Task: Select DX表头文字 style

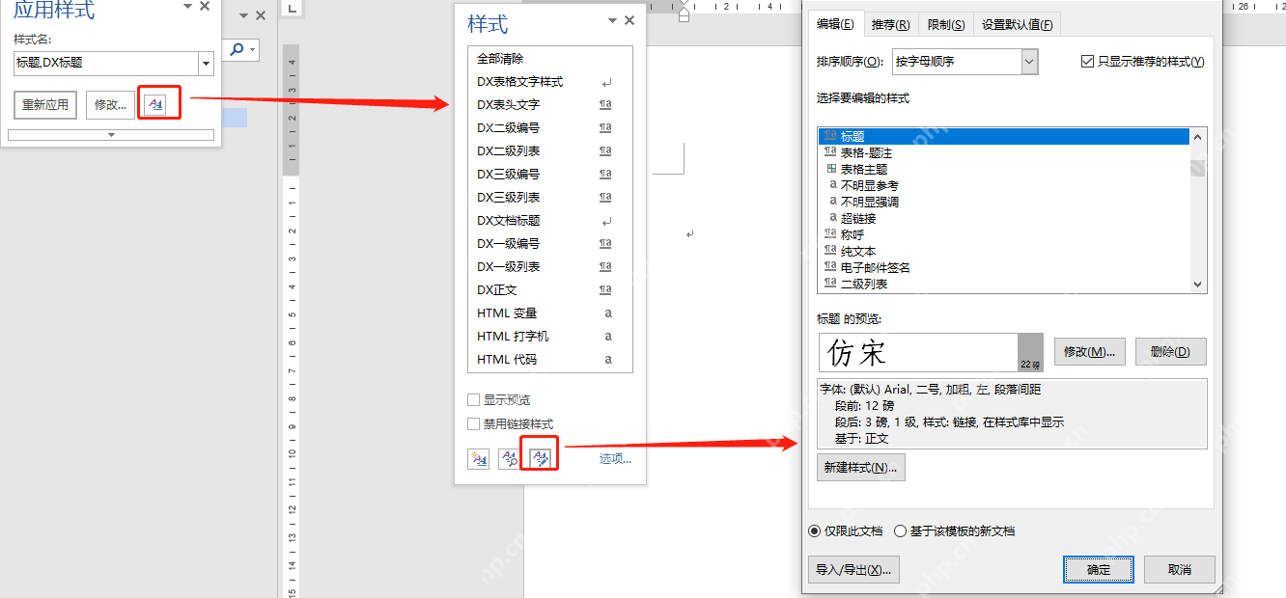Action: pos(549,105)
